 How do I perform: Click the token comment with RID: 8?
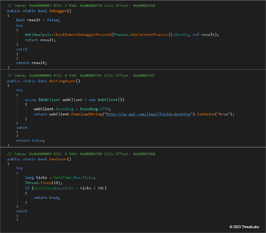click(81, 76)
